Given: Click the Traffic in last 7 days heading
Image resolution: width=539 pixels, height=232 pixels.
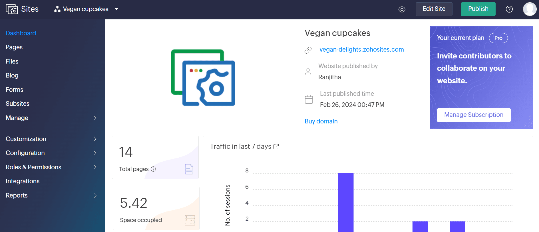Looking at the screenshot, I should [x=241, y=146].
